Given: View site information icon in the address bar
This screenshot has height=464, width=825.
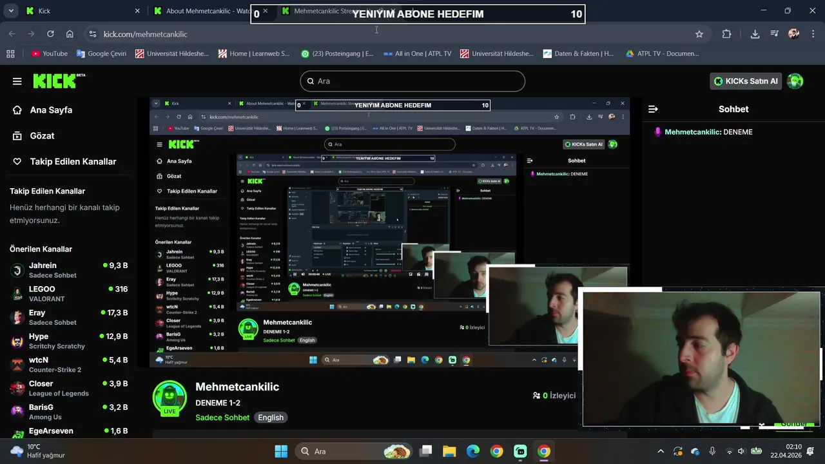Looking at the screenshot, I should click(92, 34).
